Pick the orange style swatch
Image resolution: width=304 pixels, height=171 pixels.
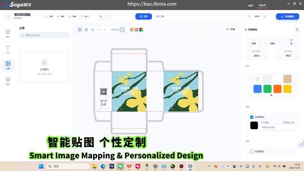click(277, 89)
